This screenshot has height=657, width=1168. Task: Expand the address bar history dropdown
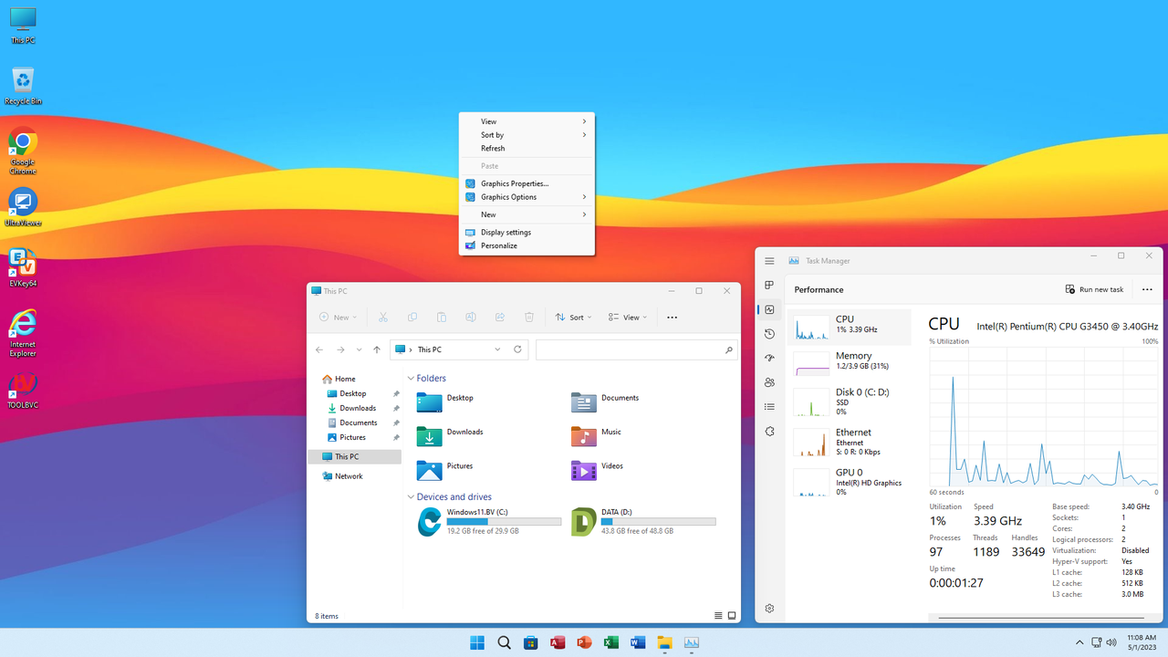point(497,349)
